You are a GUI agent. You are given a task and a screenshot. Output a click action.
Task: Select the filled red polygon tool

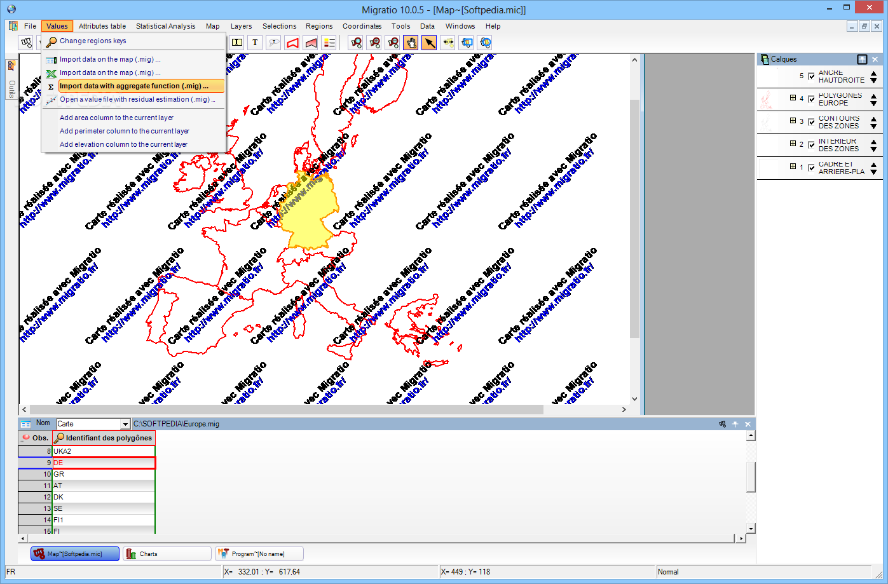(311, 43)
